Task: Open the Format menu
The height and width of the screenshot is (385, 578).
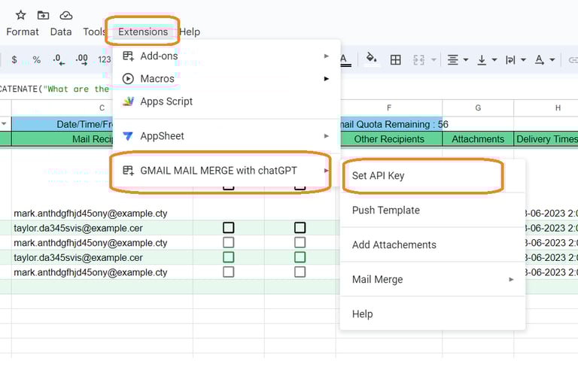Action: [23, 32]
